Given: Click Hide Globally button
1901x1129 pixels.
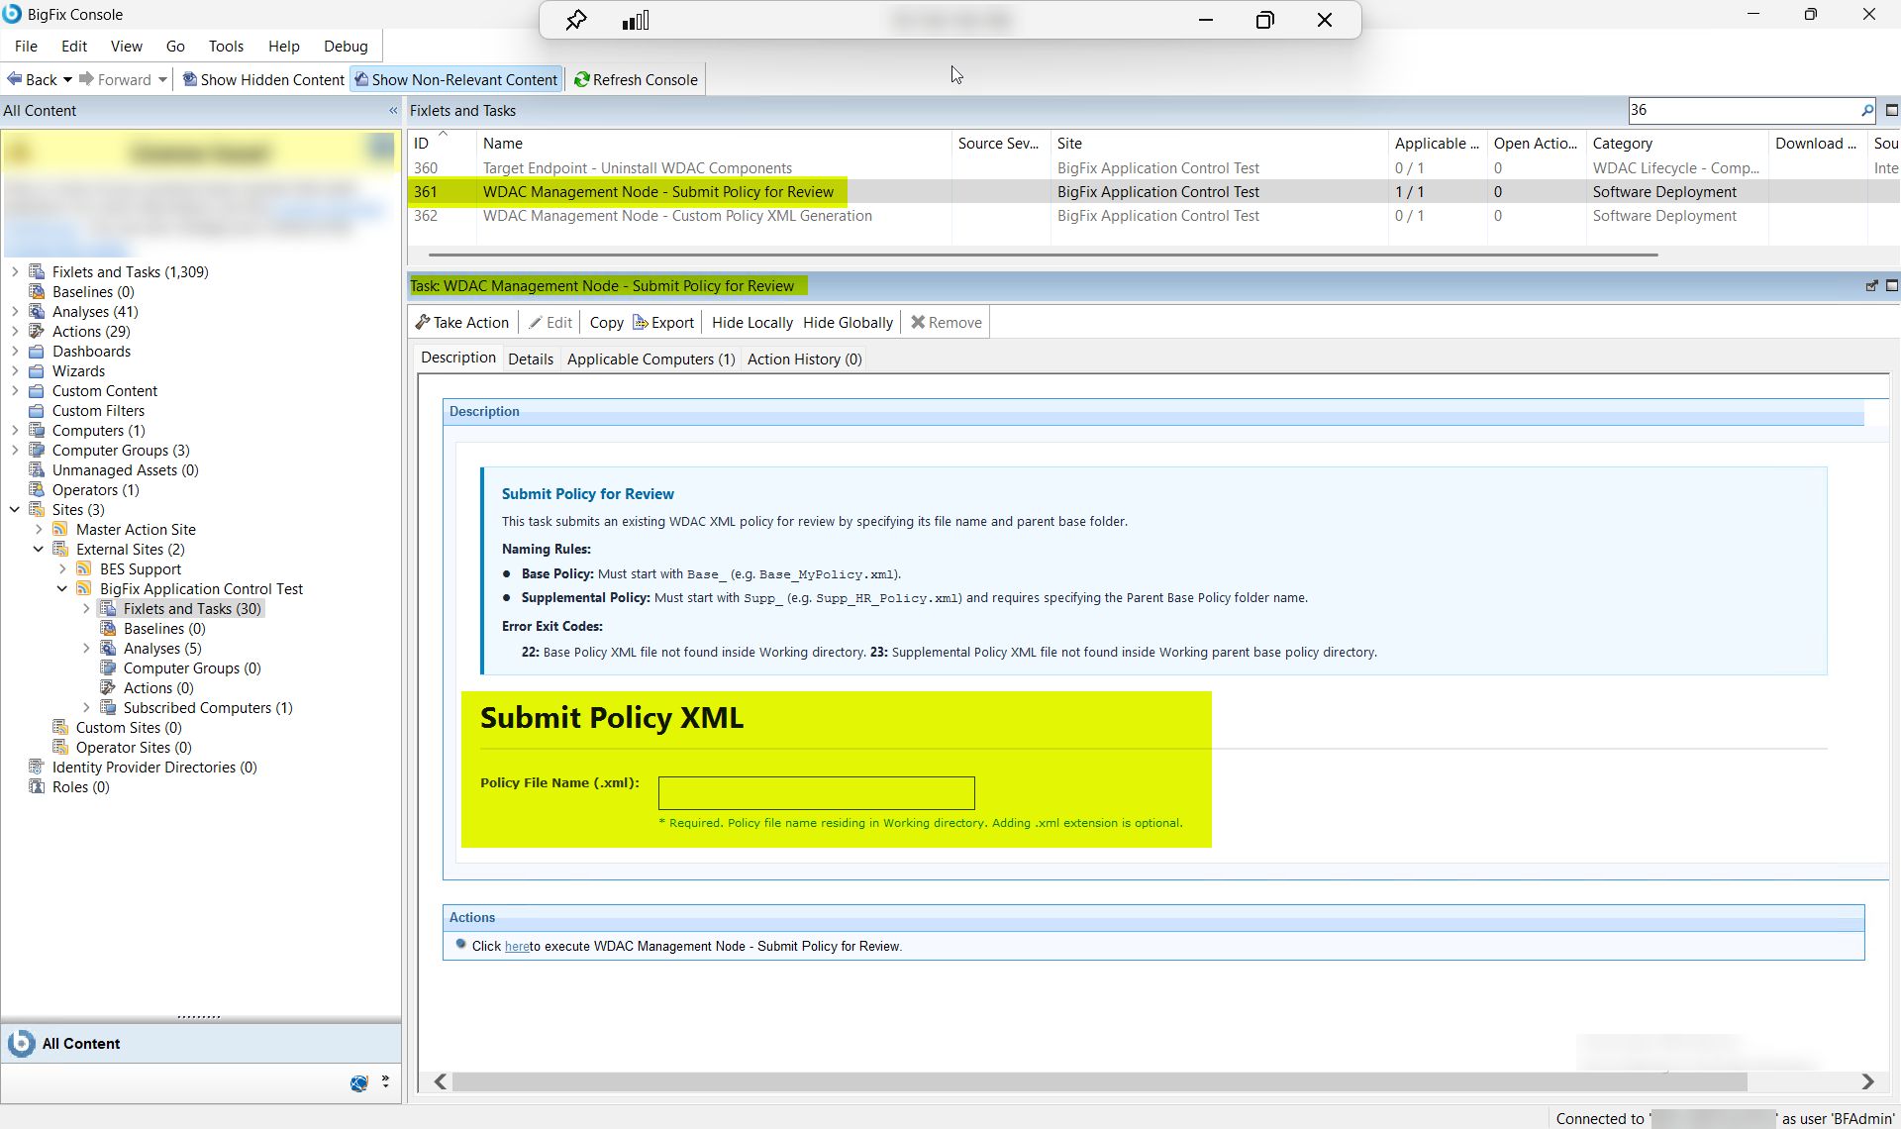Looking at the screenshot, I should click(848, 322).
